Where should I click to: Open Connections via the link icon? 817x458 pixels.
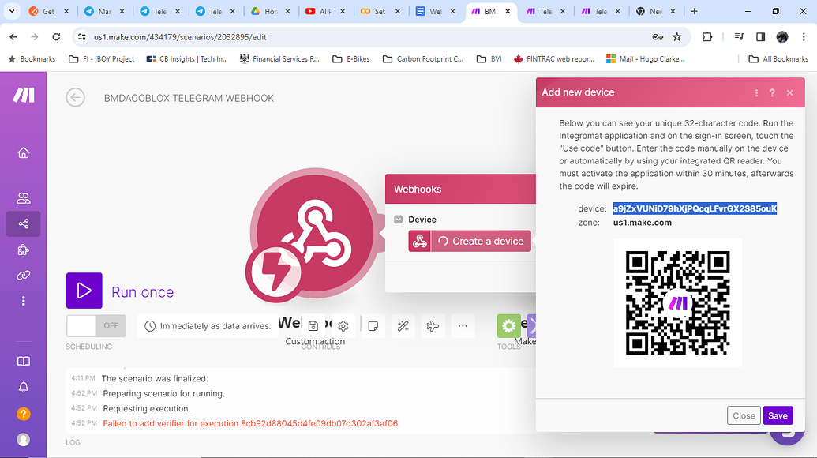[23, 275]
